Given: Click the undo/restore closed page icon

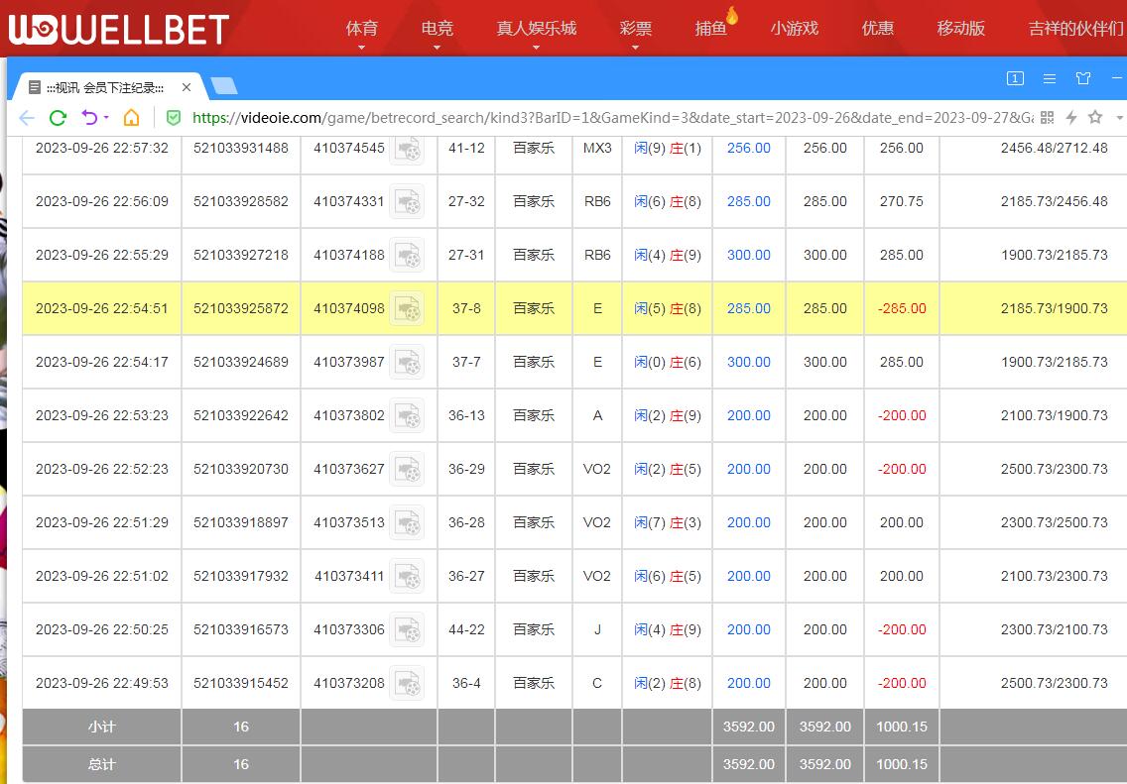Looking at the screenshot, I should coord(91,118).
